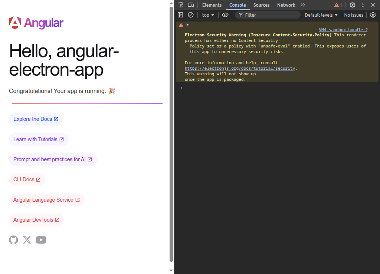380x274 pixels.
Task: Open the DevTools three-dot menu
Action: 363,5
